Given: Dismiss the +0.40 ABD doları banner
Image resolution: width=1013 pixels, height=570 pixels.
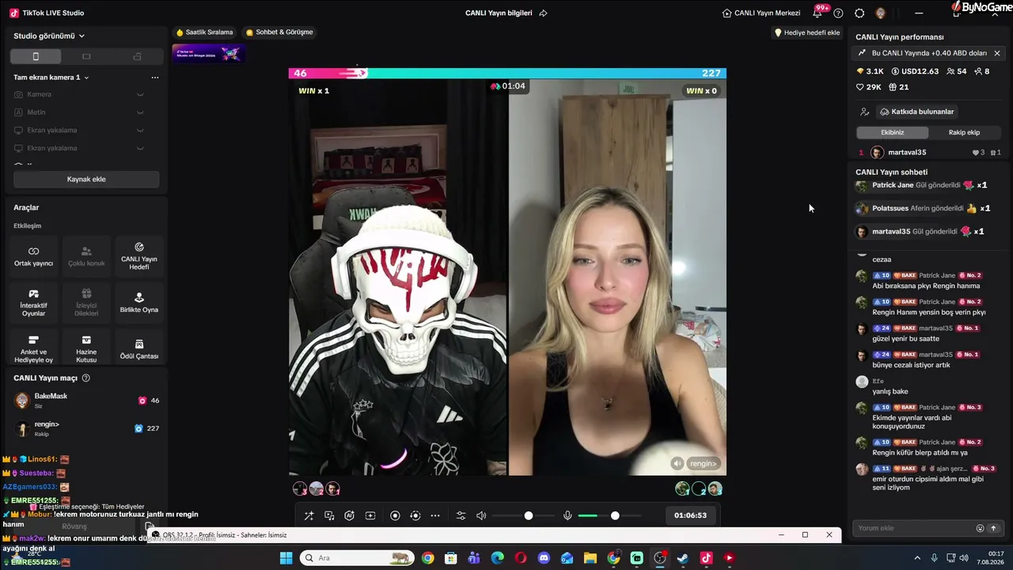Looking at the screenshot, I should coord(997,53).
